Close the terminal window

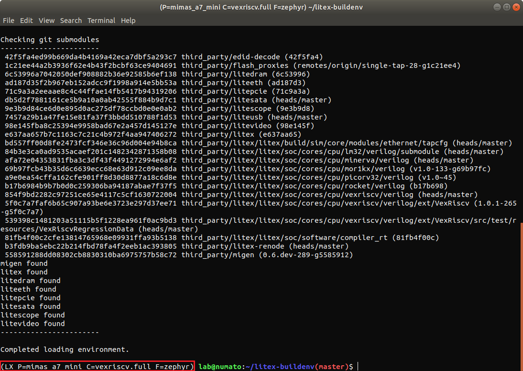click(x=515, y=7)
